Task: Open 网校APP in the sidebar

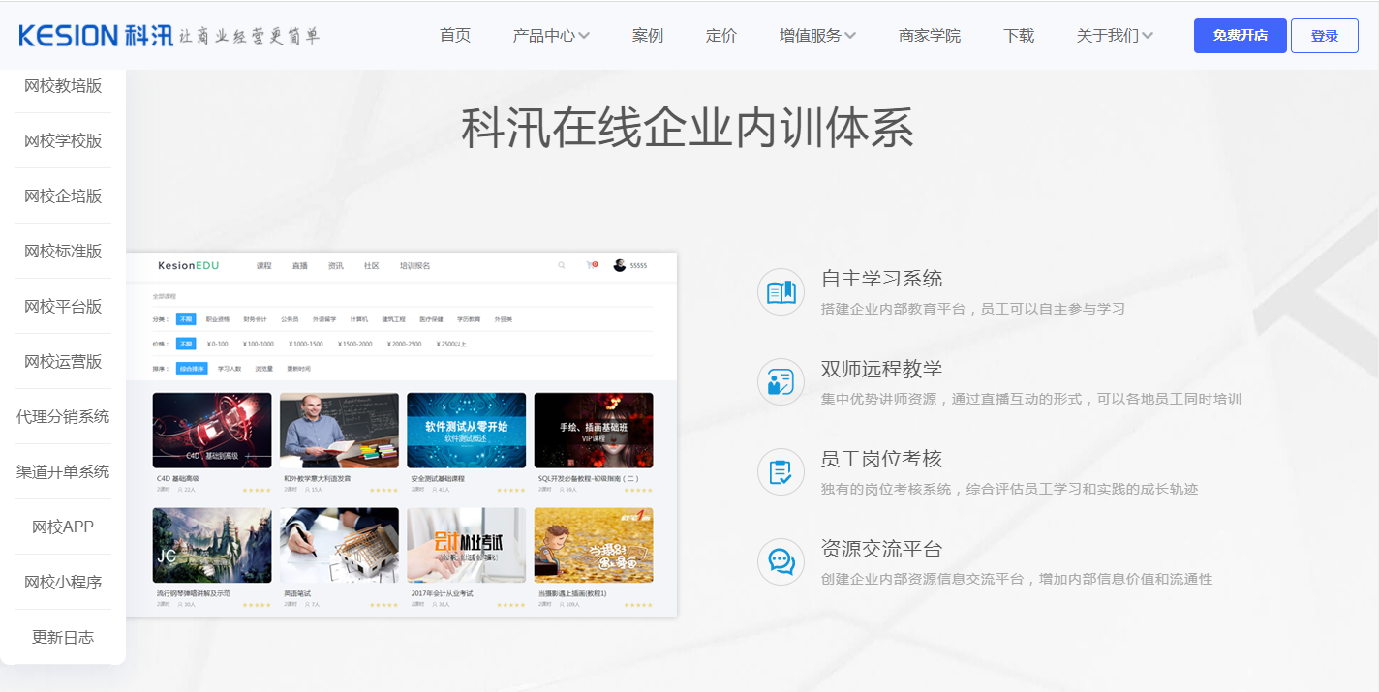Action: pos(63,527)
